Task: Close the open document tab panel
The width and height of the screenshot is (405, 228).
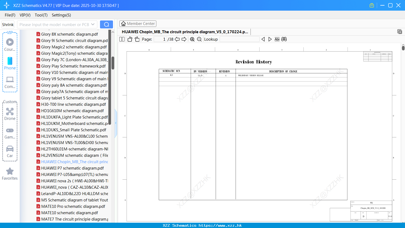Action: (400, 32)
